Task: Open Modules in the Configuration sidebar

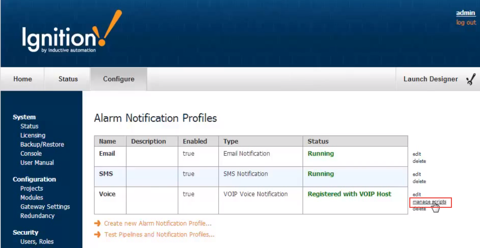Action: (x=32, y=197)
